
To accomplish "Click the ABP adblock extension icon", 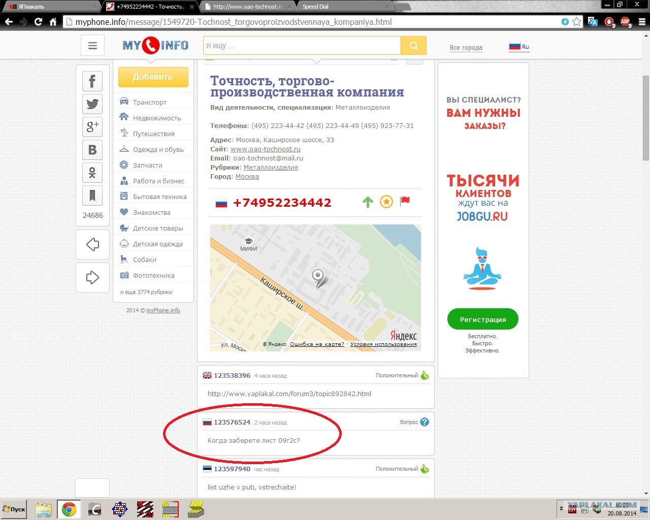I will coord(625,22).
